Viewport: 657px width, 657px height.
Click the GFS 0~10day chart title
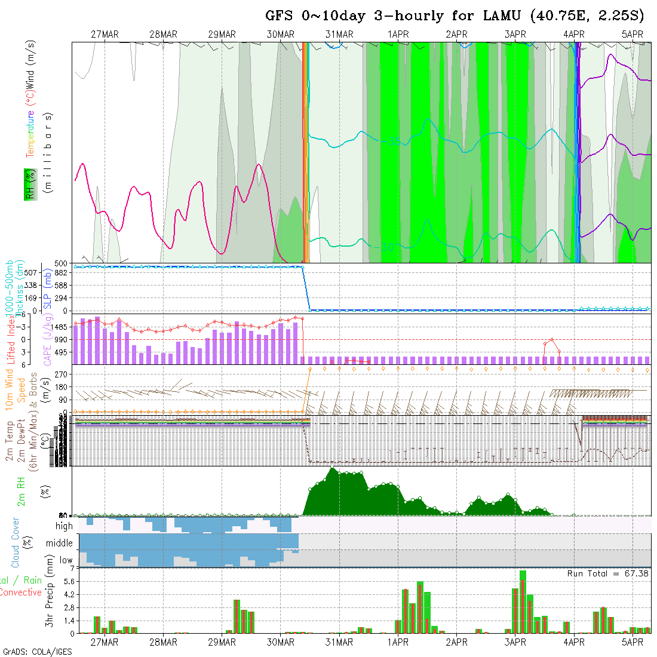coord(454,16)
